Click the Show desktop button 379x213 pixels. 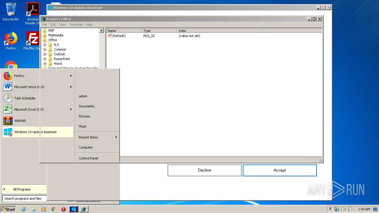375,209
